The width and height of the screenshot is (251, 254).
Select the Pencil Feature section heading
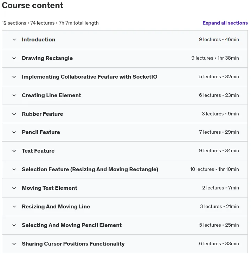(x=41, y=132)
